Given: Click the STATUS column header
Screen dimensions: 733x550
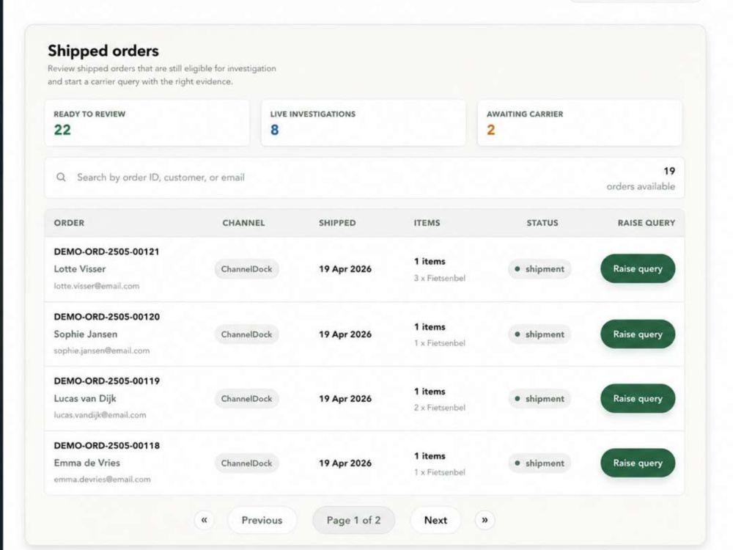Looking at the screenshot, I should (542, 223).
